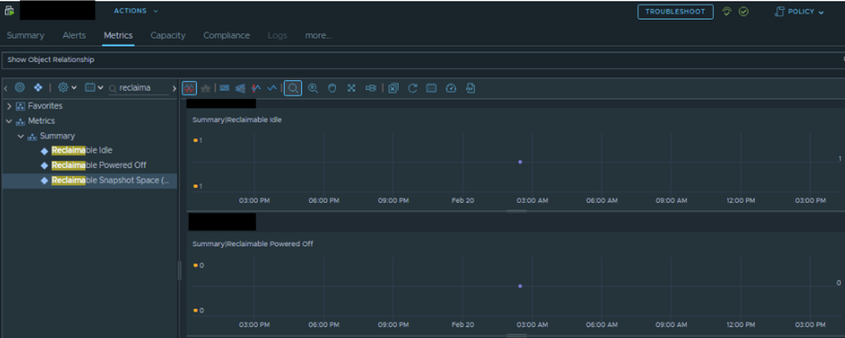Screen dimensions: 845x338
Task: Toggle the zoom magnifier tool
Action: 293,88
